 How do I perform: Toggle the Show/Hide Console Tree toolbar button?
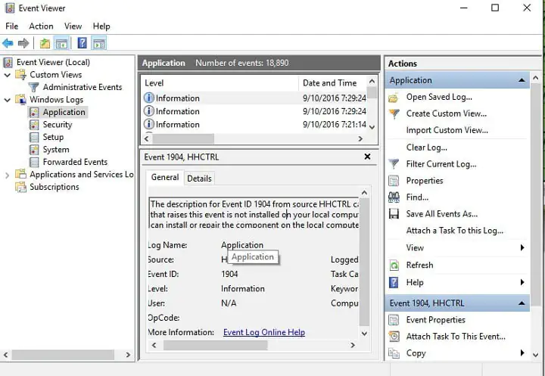point(62,43)
